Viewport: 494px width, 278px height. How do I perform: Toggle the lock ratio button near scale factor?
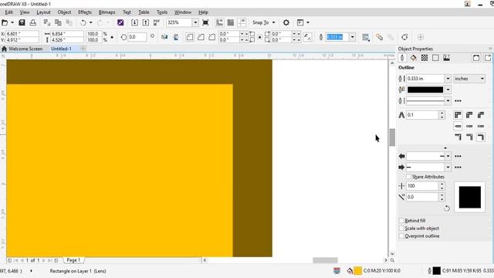point(112,37)
